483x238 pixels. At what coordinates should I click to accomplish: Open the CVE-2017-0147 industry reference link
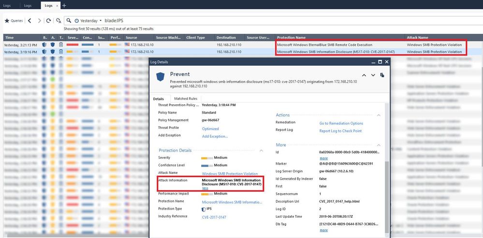click(214, 217)
